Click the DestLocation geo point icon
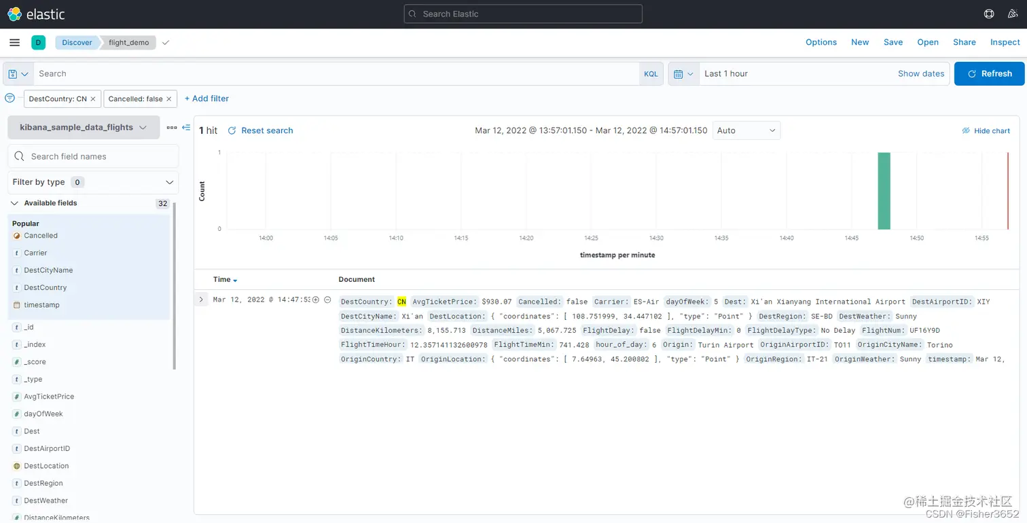 (17, 466)
